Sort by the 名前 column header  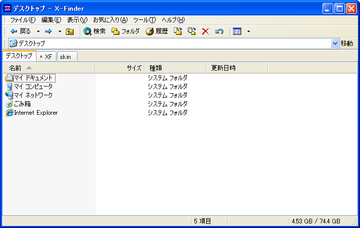pos(15,68)
